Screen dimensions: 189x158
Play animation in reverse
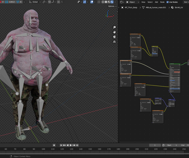pos(68,145)
